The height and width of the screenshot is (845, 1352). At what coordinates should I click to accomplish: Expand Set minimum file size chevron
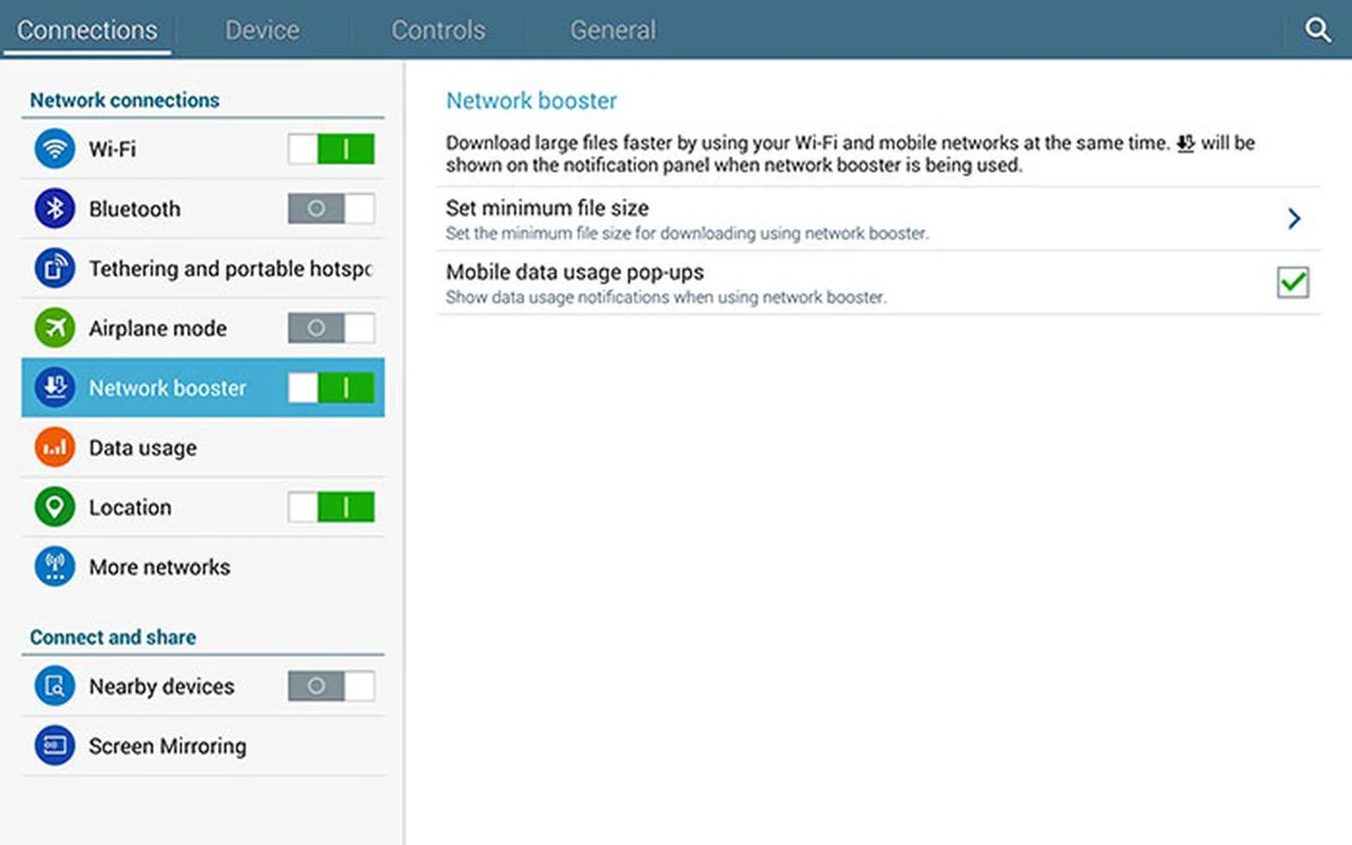click(1294, 218)
